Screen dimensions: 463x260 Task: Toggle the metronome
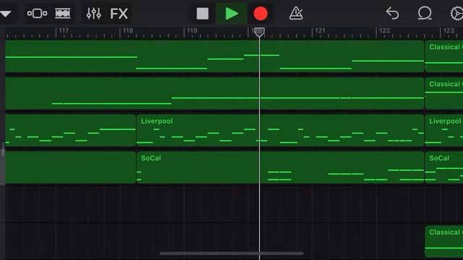296,14
